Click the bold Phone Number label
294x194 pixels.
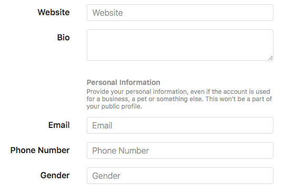pyautogui.click(x=40, y=150)
